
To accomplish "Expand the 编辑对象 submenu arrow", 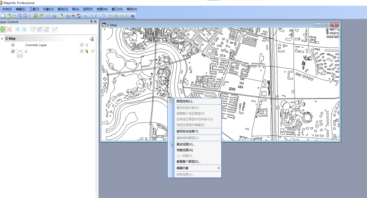I will click(x=219, y=168).
